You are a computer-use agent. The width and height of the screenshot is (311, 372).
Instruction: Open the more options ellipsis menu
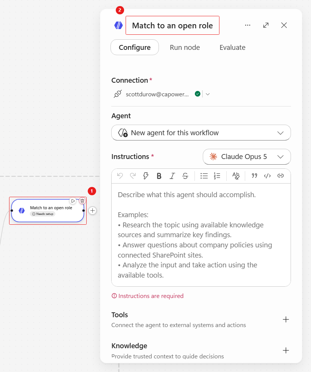247,25
